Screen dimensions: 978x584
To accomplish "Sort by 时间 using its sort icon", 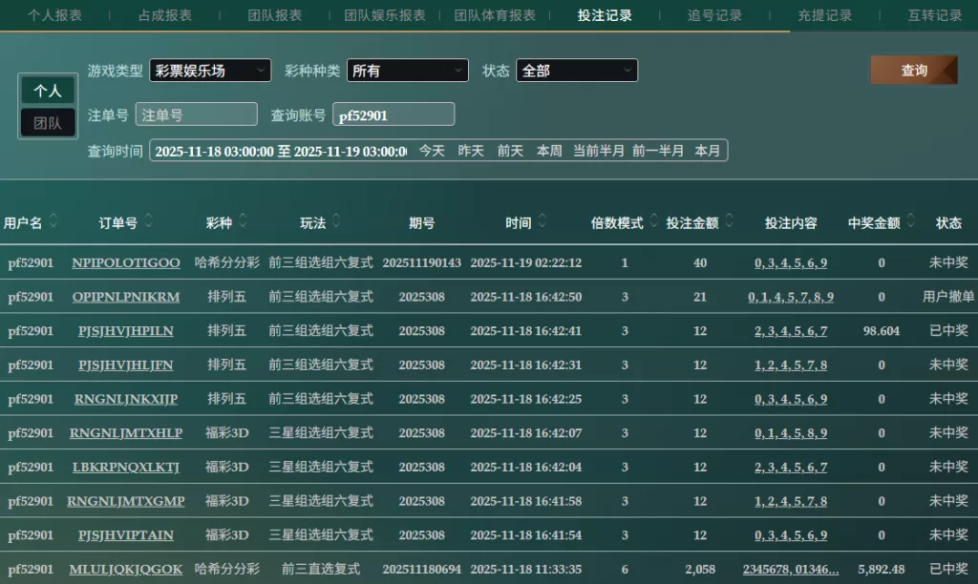I will (542, 222).
